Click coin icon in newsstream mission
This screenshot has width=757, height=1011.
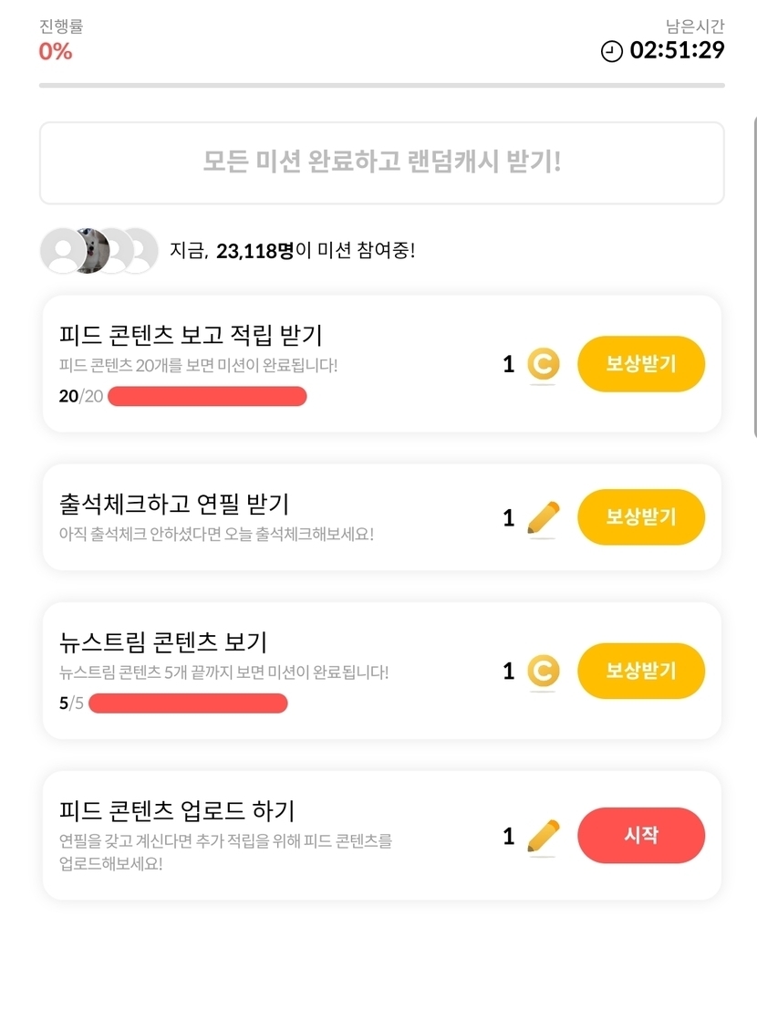click(544, 672)
